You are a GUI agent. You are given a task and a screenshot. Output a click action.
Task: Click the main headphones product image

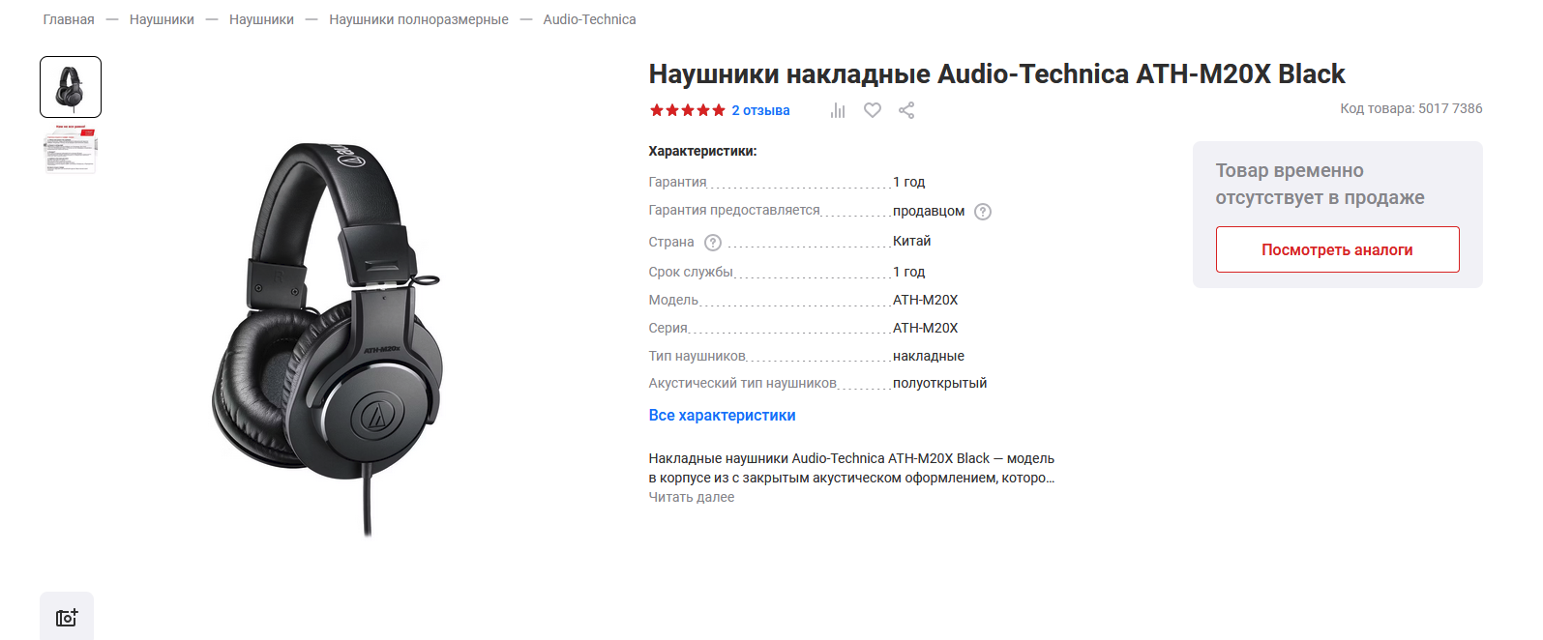pyautogui.click(x=329, y=338)
